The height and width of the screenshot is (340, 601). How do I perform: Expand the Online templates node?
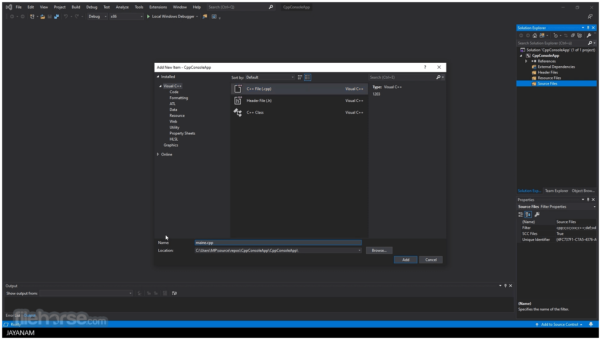(158, 154)
